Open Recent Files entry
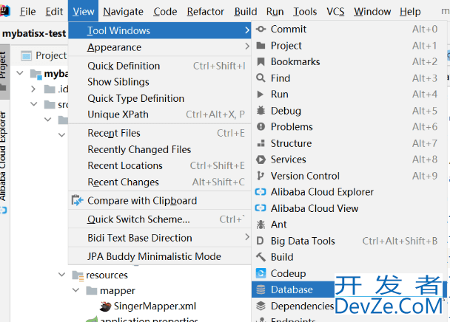The height and width of the screenshot is (322, 450). pos(160,133)
